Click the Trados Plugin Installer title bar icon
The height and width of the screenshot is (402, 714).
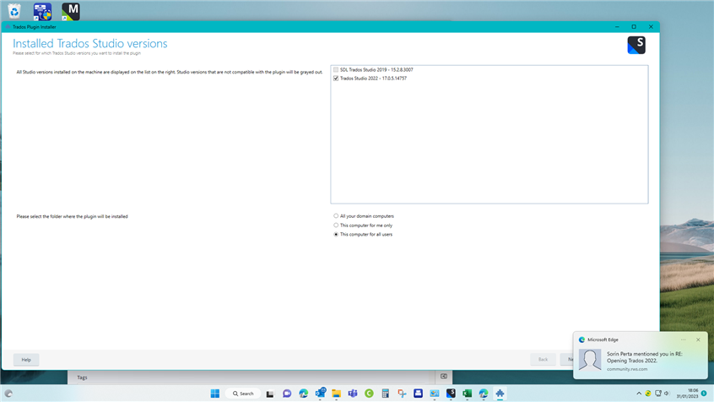pyautogui.click(x=8, y=27)
